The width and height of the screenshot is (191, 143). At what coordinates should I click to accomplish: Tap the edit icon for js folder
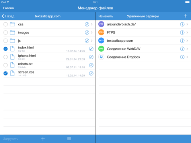pos(87,41)
